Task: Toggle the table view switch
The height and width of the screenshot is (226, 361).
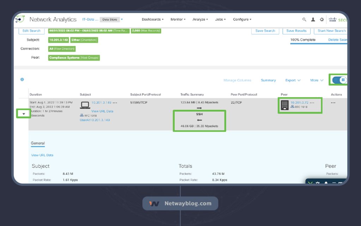Action: pyautogui.click(x=340, y=80)
